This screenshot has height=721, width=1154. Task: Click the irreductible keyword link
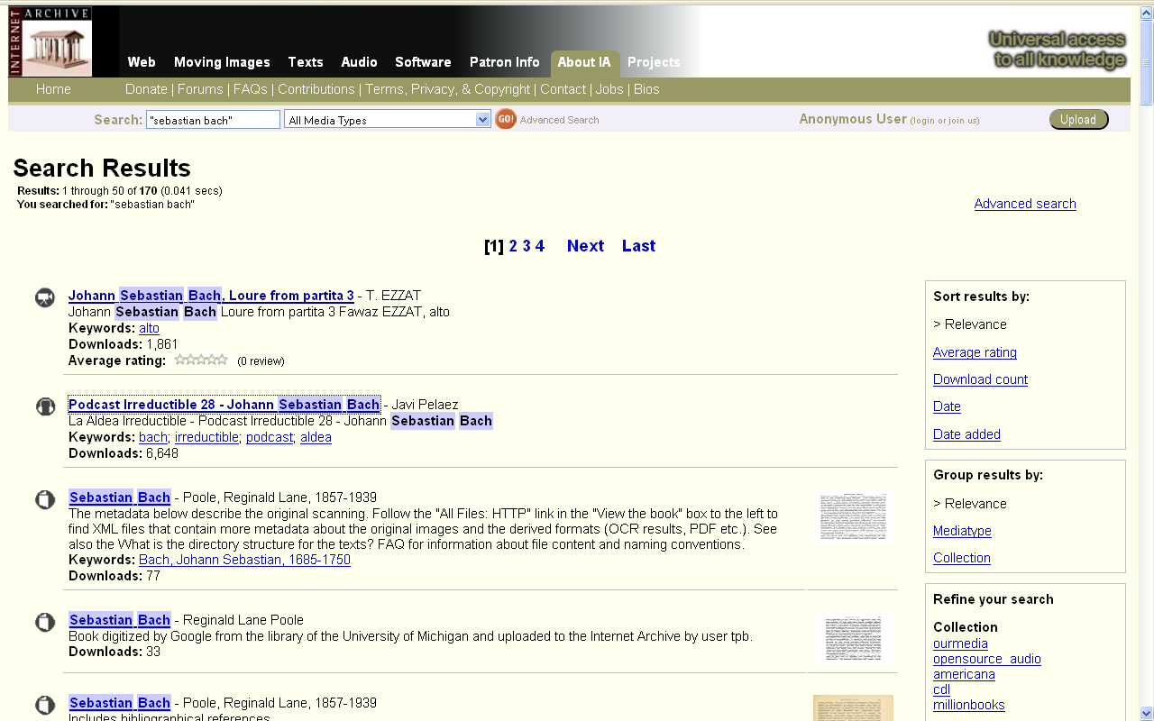206,437
